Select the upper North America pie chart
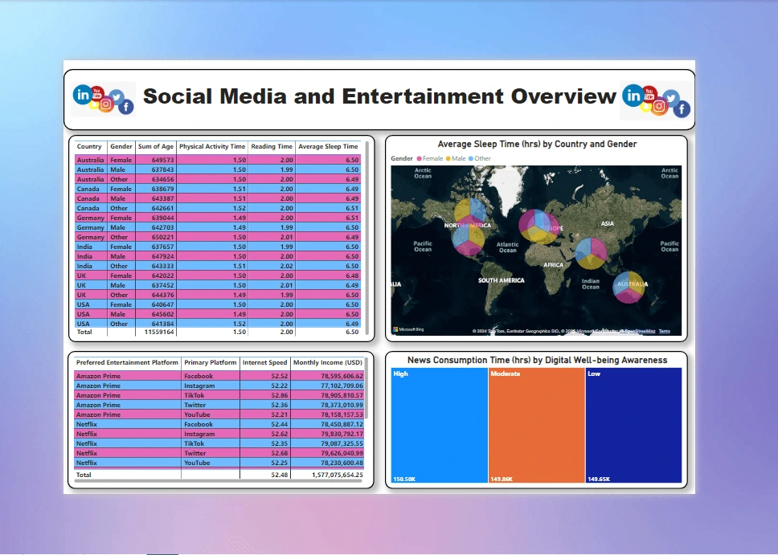Screen dimensions: 778x555 point(470,214)
